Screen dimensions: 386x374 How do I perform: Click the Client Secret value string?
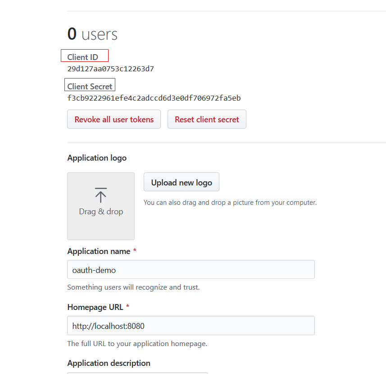coord(154,98)
